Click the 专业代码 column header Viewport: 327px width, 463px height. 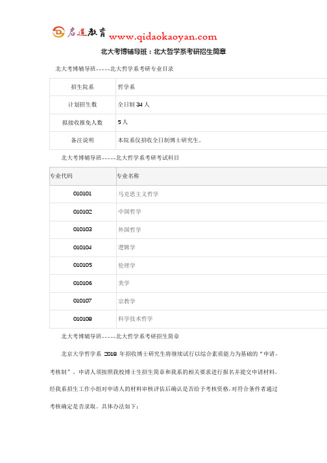tap(82, 176)
